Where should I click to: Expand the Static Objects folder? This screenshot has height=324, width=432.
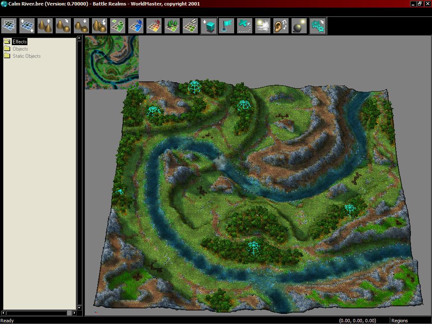pyautogui.click(x=26, y=56)
